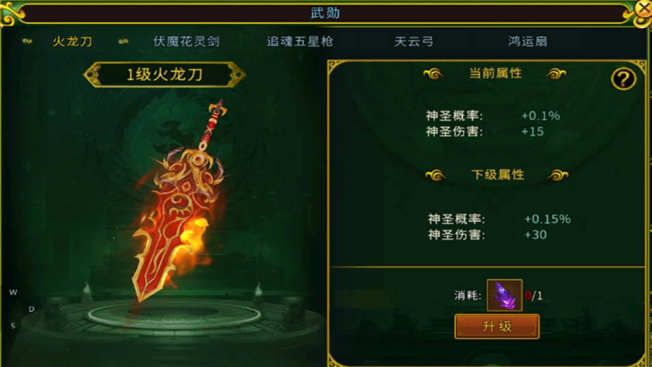Click the 1级火龙刀 title plate
Screen dimensions: 652x367
point(164,75)
